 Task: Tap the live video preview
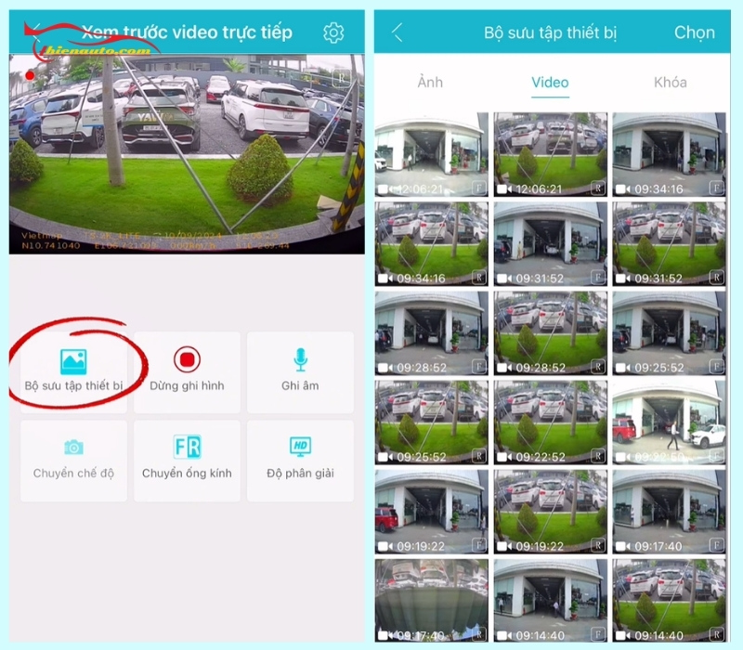point(187,154)
